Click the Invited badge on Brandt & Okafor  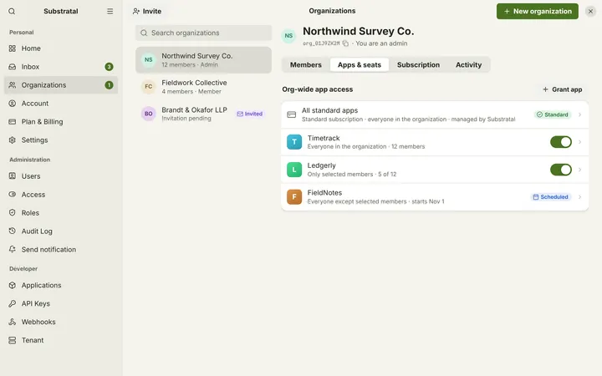click(x=249, y=114)
